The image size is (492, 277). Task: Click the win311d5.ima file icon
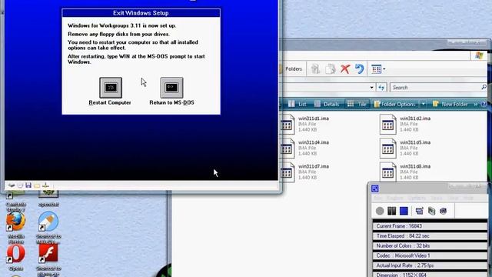tap(387, 149)
